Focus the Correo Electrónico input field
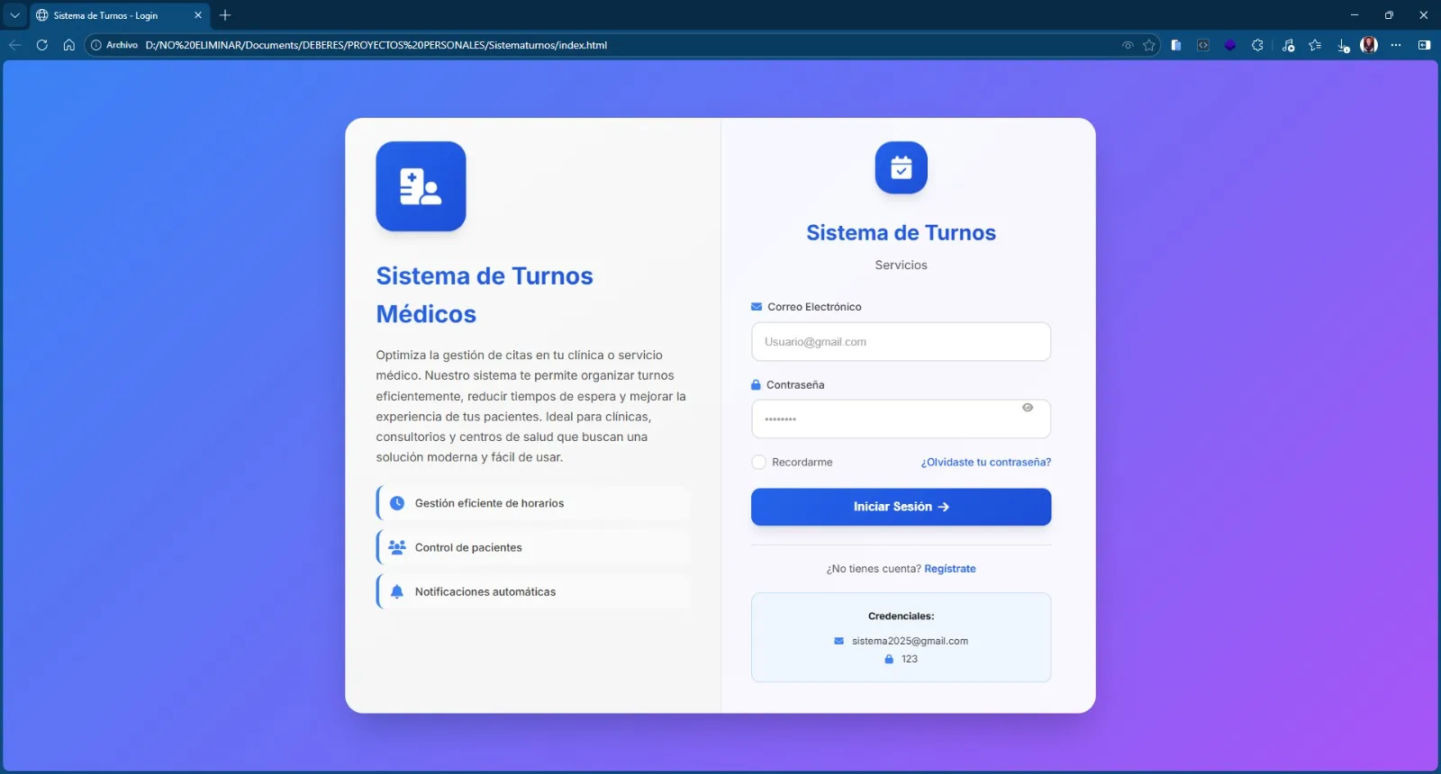This screenshot has height=774, width=1441. pyautogui.click(x=901, y=342)
